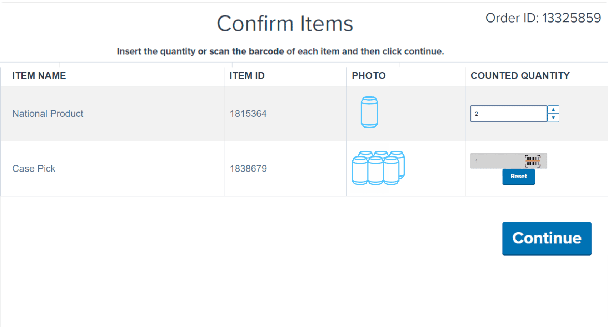The width and height of the screenshot is (608, 333).
Task: Click the single can photo for National Product
Action: pos(369,112)
